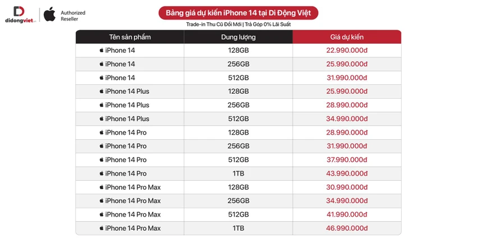Click Apple icon in iPhone 14 Pro Max 1TB row

pyautogui.click(x=102, y=228)
